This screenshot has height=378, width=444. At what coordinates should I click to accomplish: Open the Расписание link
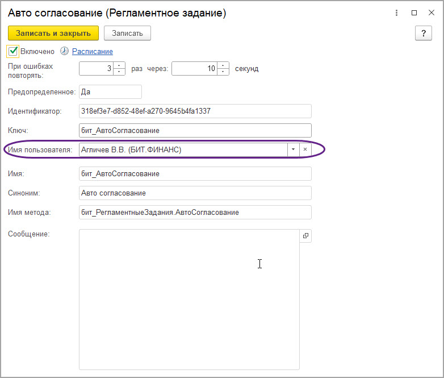click(x=92, y=51)
